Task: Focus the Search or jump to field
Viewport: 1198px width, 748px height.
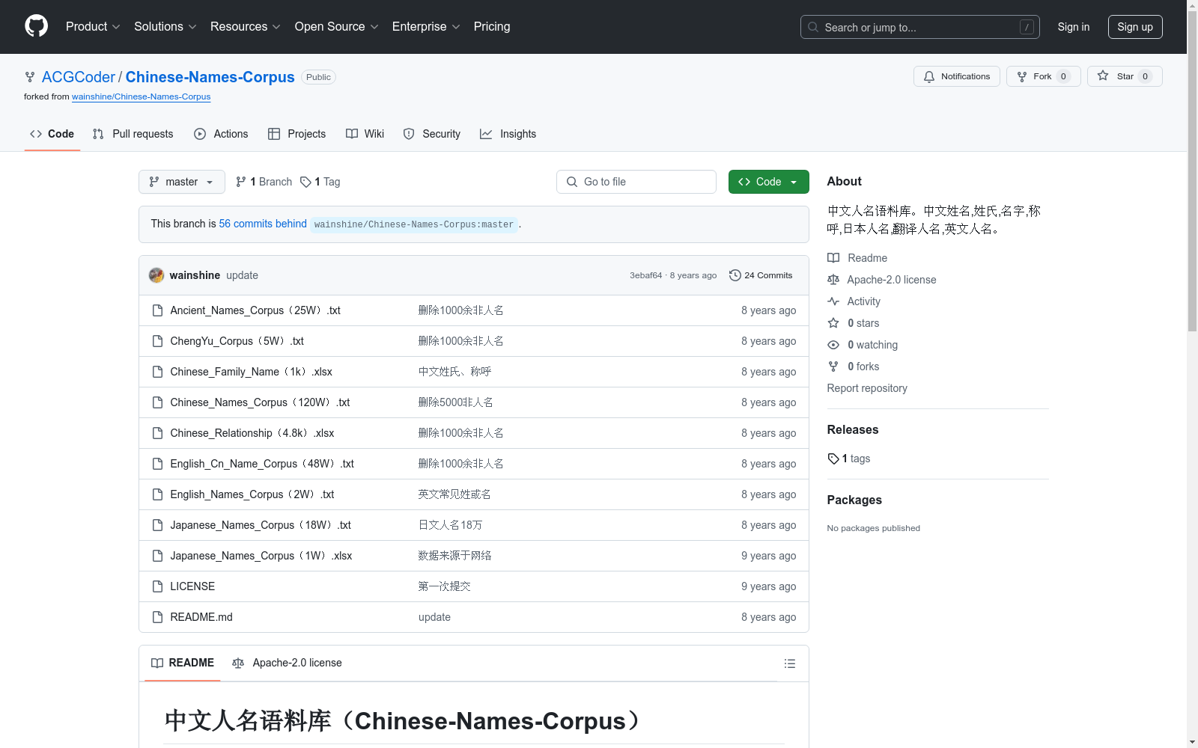Action: [x=919, y=27]
